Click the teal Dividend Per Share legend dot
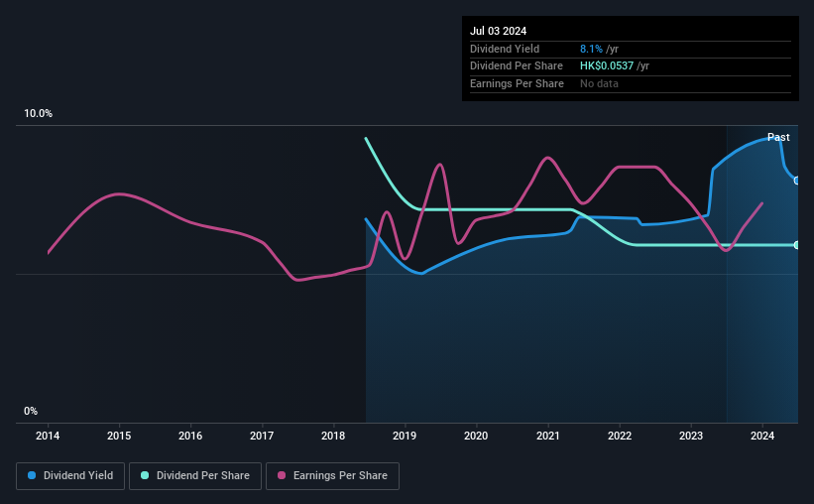The image size is (814, 504). coord(145,475)
